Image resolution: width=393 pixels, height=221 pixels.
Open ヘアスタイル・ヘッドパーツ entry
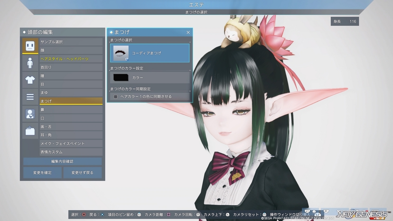[x=71, y=59]
